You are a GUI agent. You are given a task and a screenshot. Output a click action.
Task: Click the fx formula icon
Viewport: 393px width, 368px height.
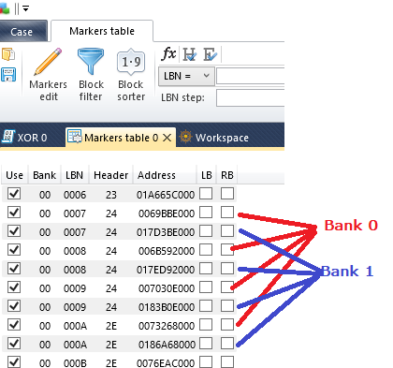tap(168, 54)
